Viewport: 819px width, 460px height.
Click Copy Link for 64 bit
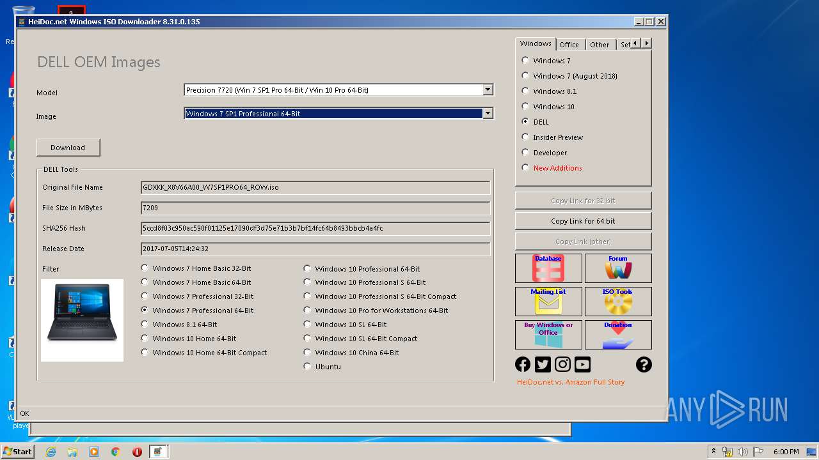583,221
